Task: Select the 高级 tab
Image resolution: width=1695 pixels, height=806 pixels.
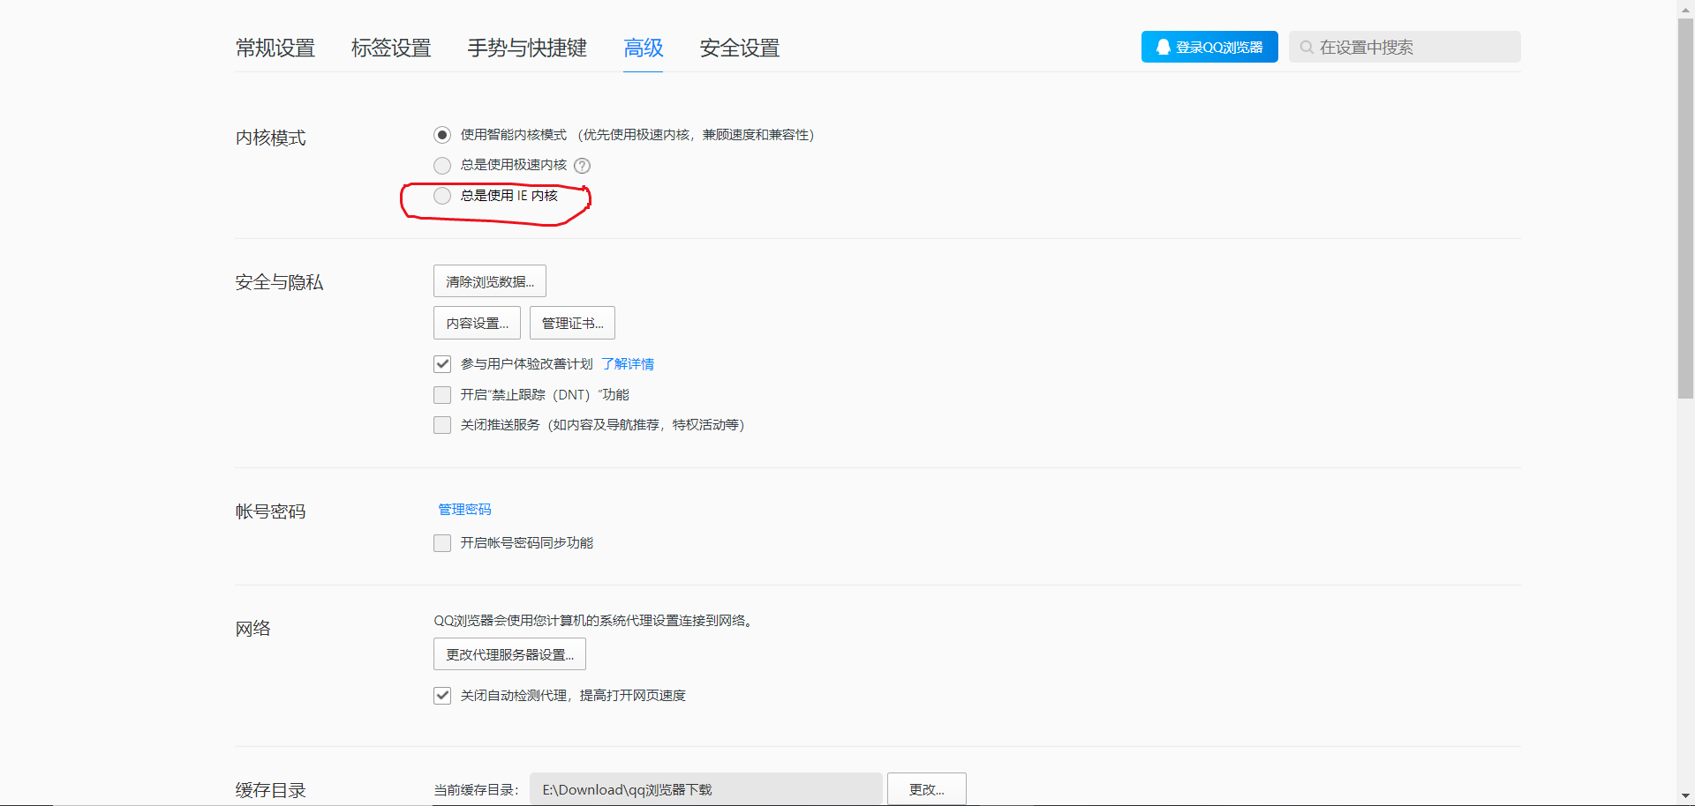Action: [x=644, y=48]
